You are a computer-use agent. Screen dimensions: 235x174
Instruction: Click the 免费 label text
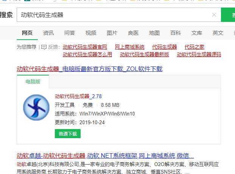click(88, 105)
